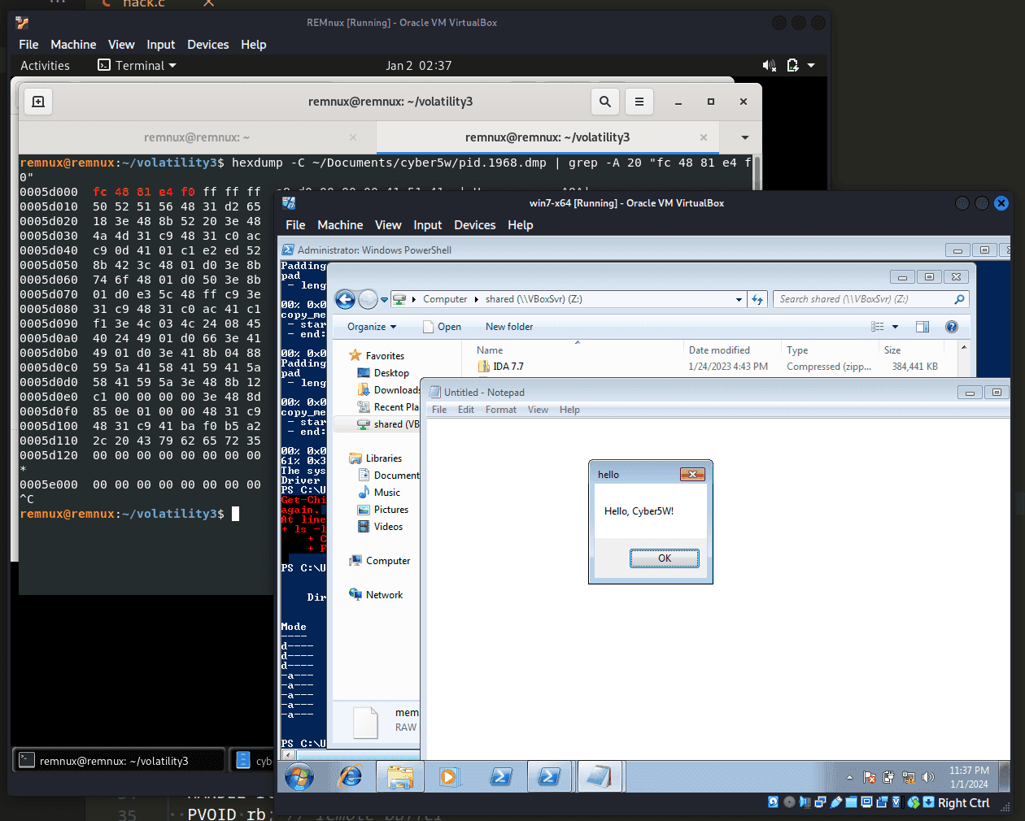This screenshot has width=1025, height=821.
Task: Select Network in Explorer navigation pane
Action: click(x=384, y=595)
